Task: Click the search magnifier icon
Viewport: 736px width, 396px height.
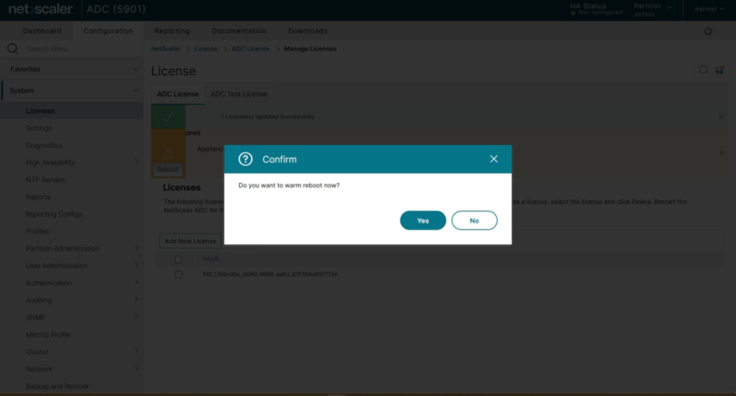Action: pos(13,49)
